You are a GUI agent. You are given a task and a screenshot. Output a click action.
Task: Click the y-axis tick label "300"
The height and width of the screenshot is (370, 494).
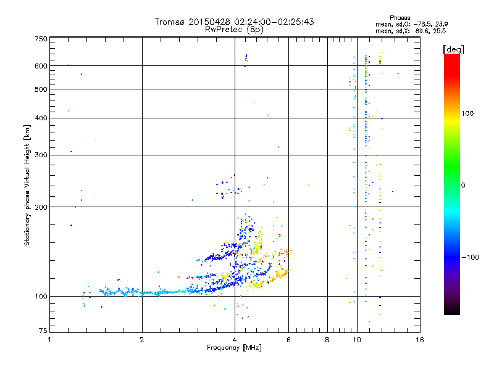click(41, 155)
